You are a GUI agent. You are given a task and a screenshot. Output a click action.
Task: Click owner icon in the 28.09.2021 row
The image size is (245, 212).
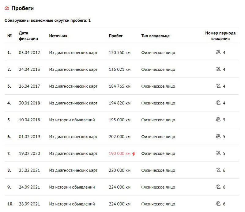tap(218, 204)
